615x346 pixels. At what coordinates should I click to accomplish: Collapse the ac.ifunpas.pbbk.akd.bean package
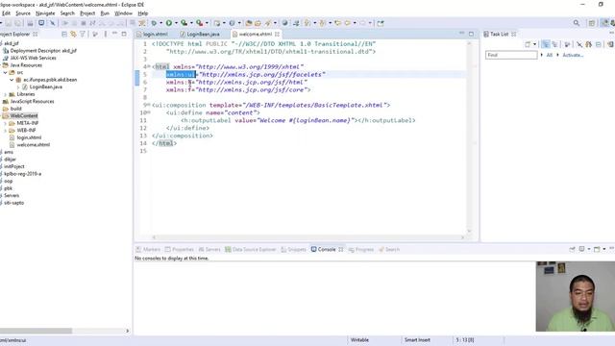click(x=12, y=80)
